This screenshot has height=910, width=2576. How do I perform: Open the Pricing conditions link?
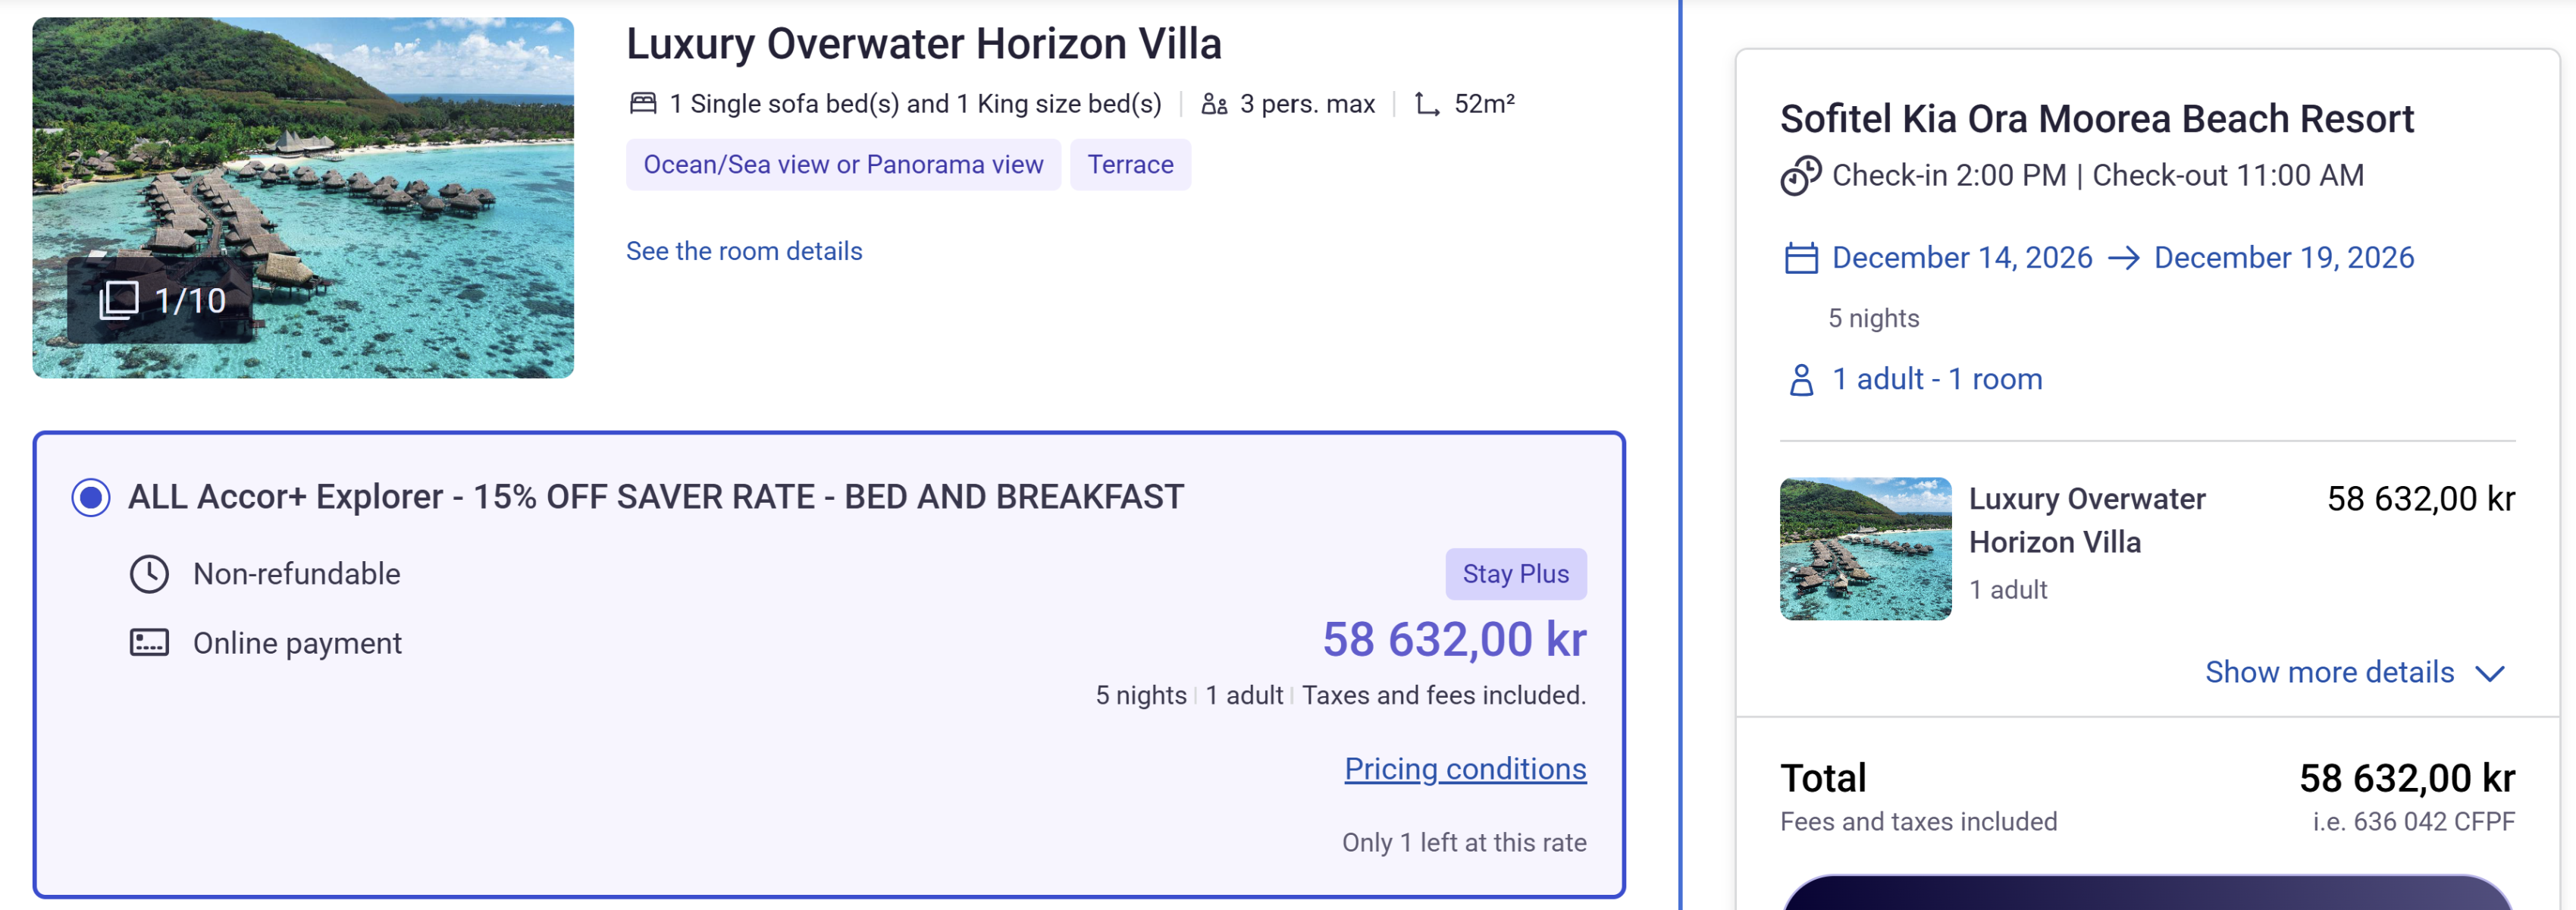pyautogui.click(x=1465, y=768)
